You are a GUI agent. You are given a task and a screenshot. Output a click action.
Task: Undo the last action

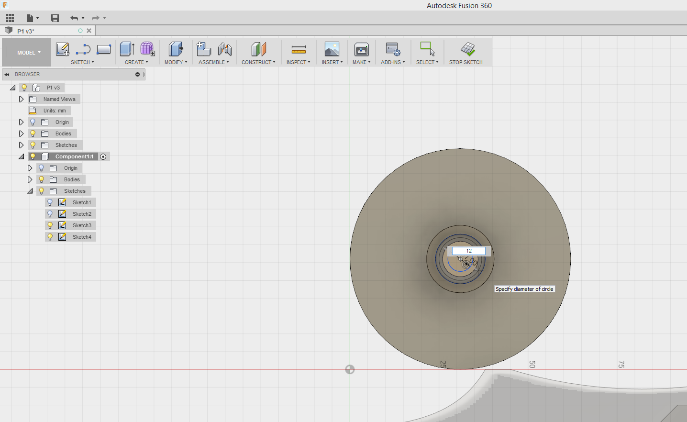[74, 18]
